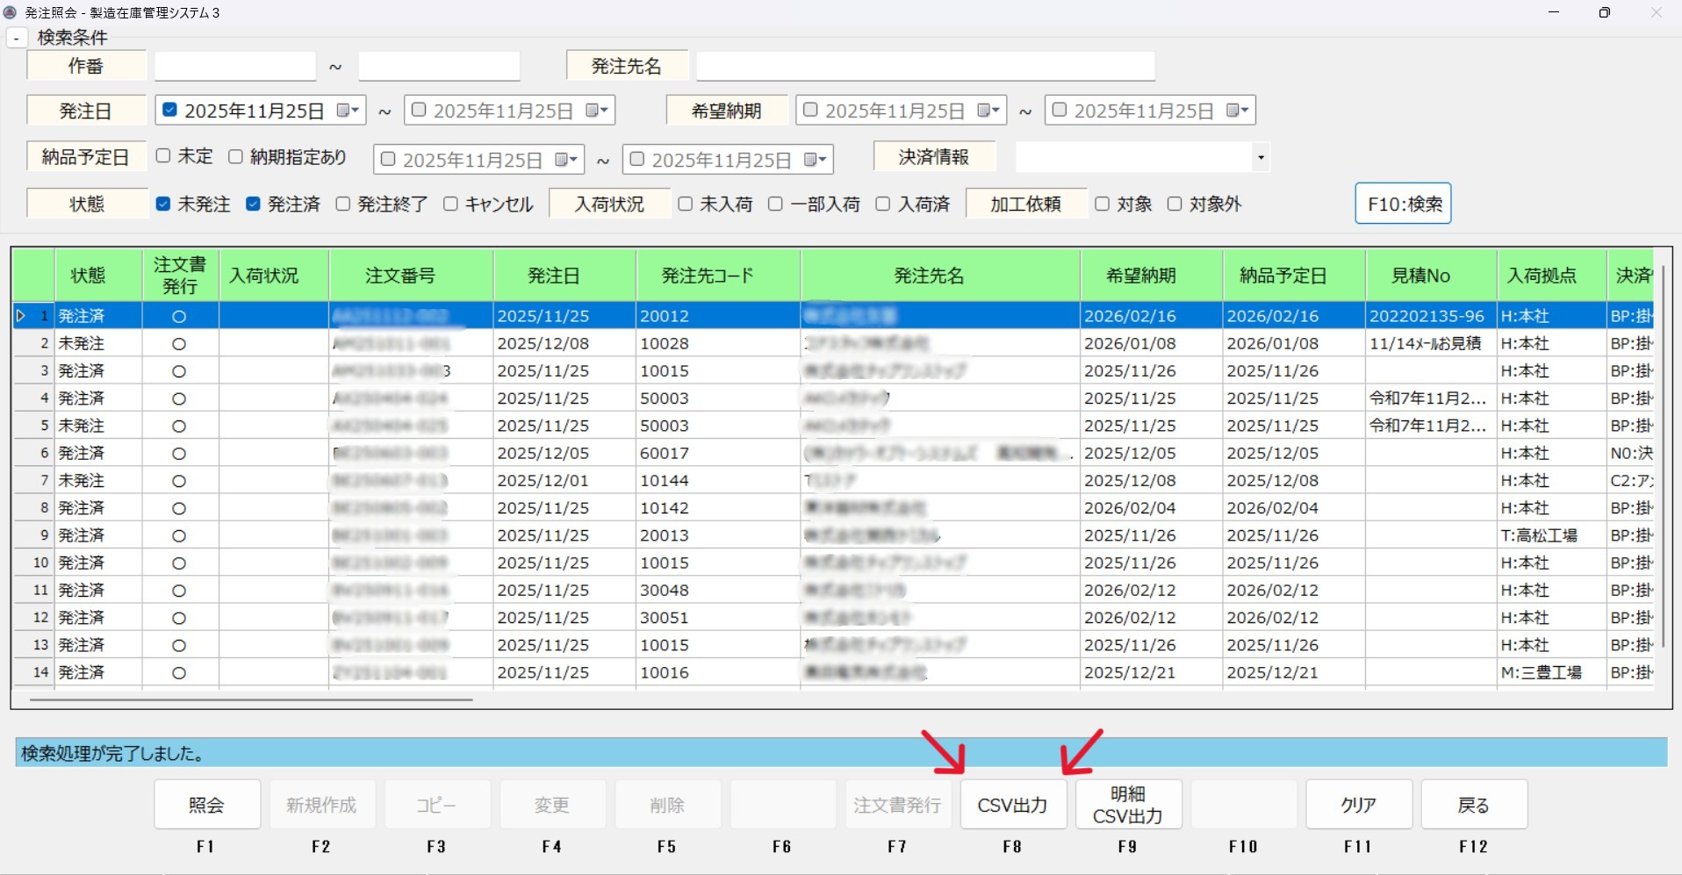
Task: Click the horizontal scrollbar under the grid
Action: pyautogui.click(x=251, y=699)
